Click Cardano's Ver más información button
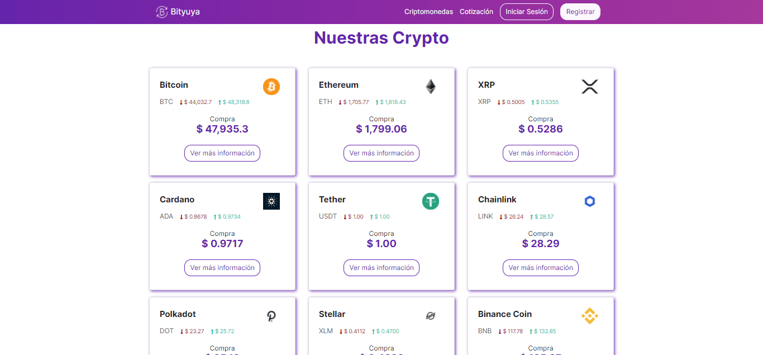The image size is (763, 355). pyautogui.click(x=222, y=268)
